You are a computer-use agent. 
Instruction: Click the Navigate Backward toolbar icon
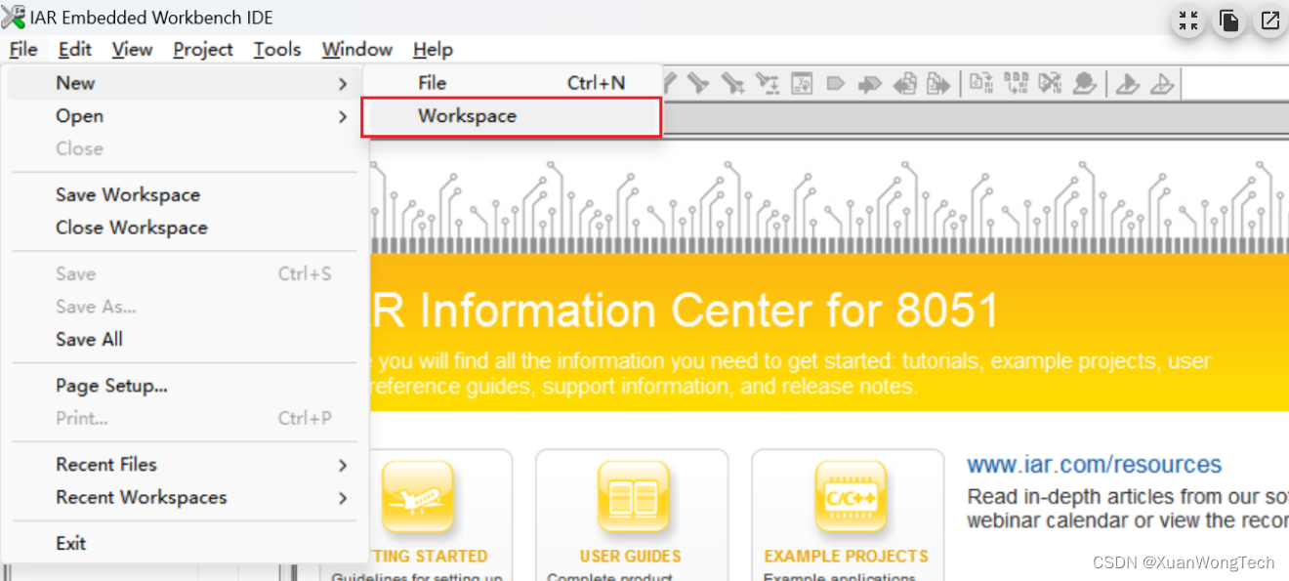coord(905,84)
